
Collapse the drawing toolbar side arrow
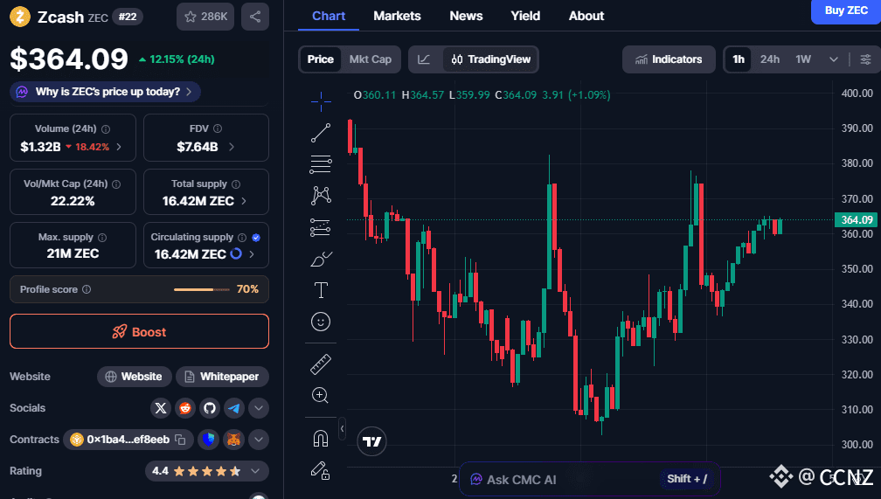[342, 429]
